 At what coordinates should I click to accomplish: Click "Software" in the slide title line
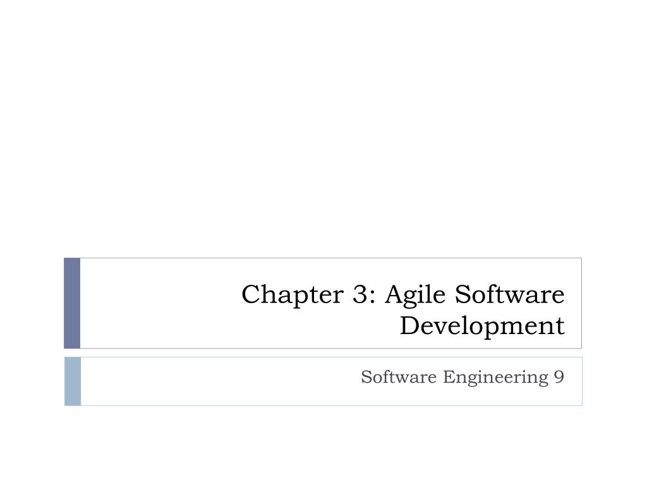pyautogui.click(x=509, y=294)
